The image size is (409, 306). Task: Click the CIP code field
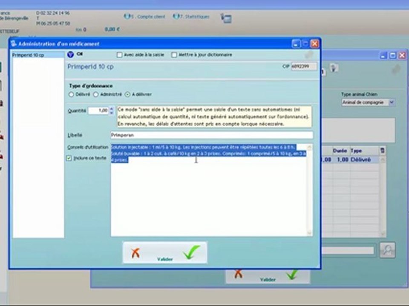(304, 66)
